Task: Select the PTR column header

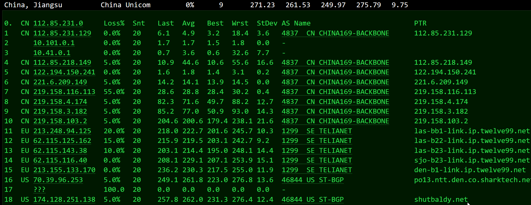Action: [x=420, y=23]
